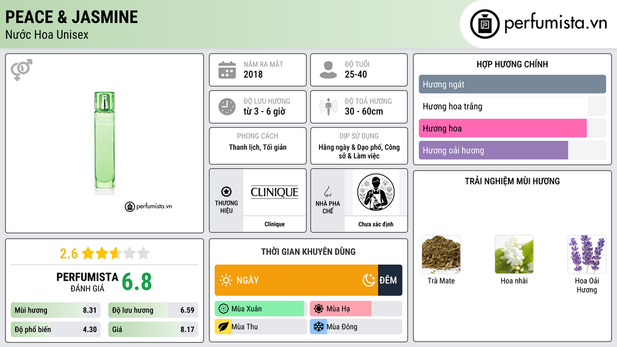Viewport: 617px width, 347px height.
Task: Click the person icon beside Độ tuổi
Action: coord(328,70)
